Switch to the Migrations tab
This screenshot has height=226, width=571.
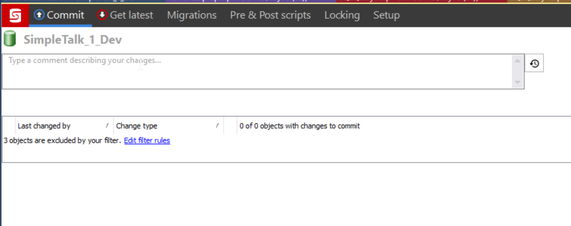192,15
